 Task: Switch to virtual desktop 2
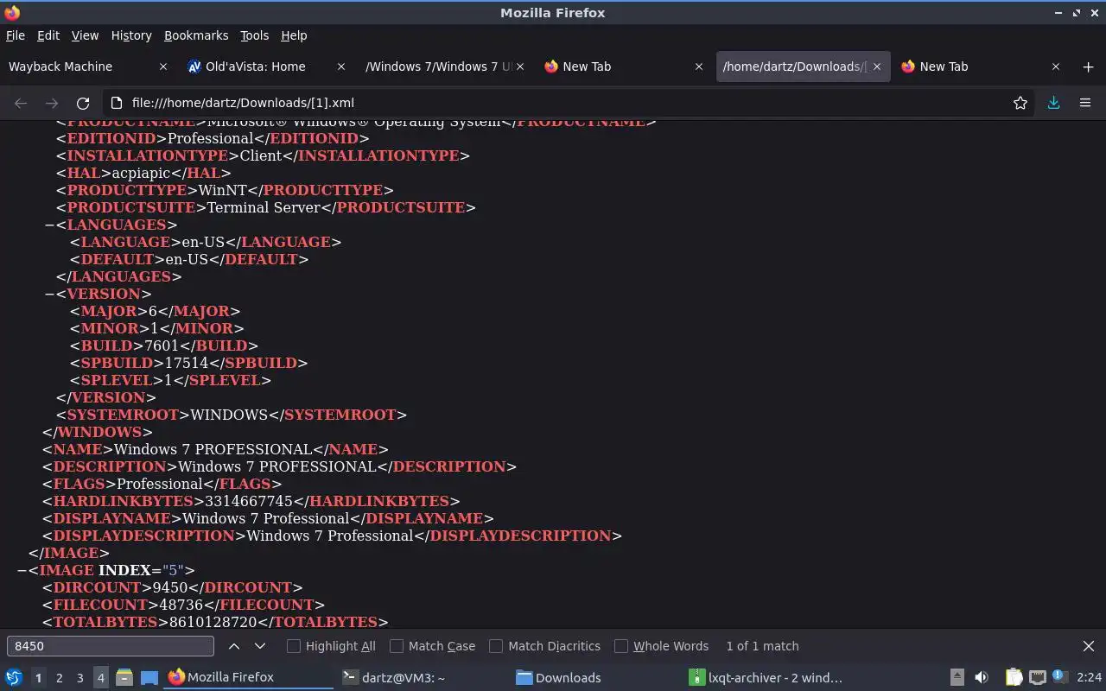point(59,678)
